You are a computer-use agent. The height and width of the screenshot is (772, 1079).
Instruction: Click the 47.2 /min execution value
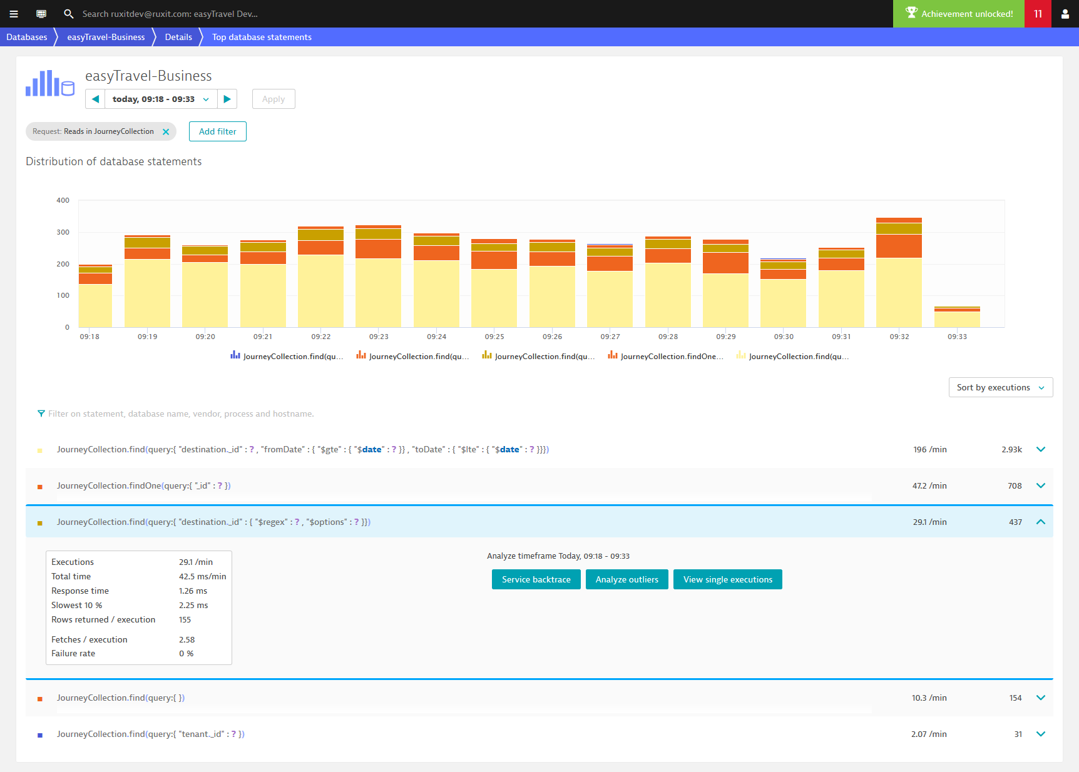929,485
